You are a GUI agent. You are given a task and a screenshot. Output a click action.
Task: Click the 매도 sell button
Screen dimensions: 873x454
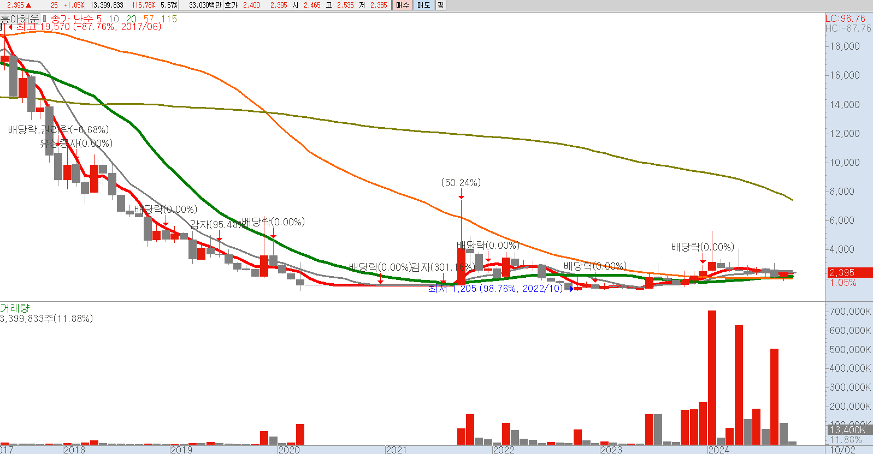pyautogui.click(x=423, y=5)
